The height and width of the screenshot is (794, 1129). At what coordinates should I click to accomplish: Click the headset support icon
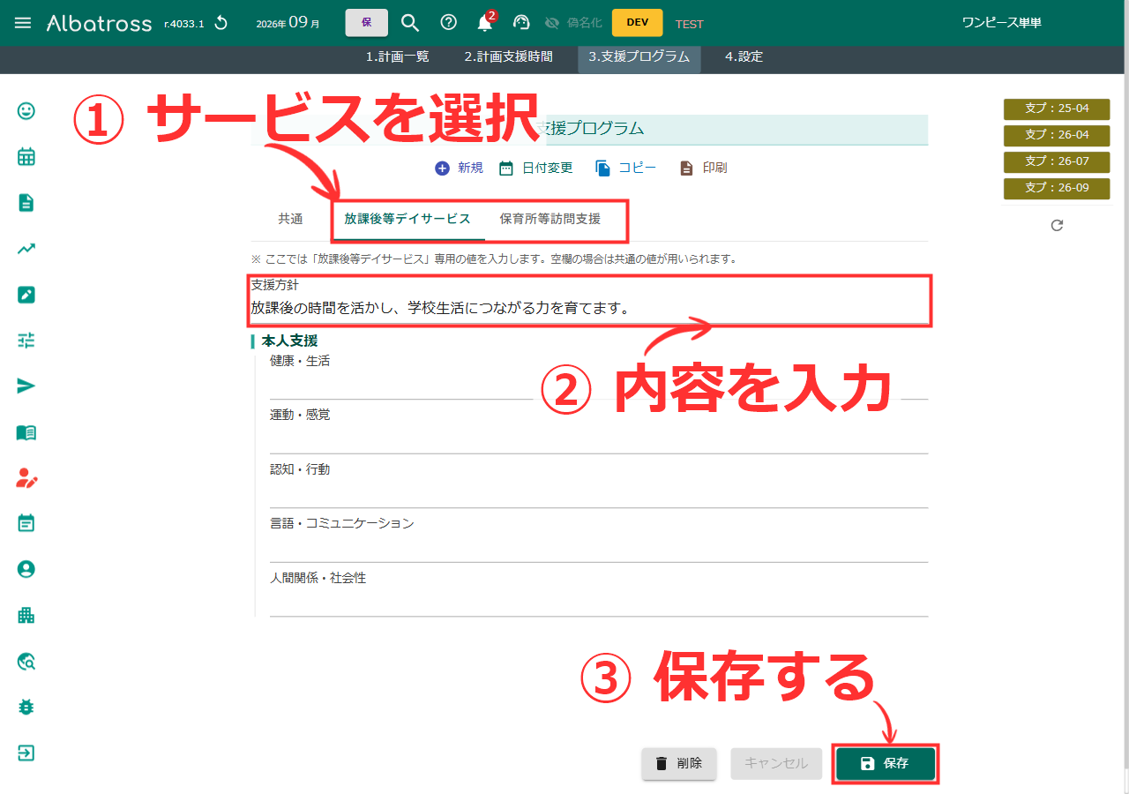(521, 23)
